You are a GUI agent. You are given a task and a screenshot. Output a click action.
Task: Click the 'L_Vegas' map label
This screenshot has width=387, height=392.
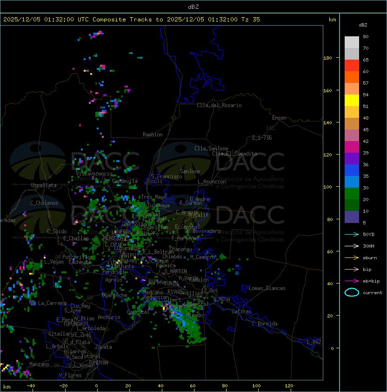(x=54, y=262)
